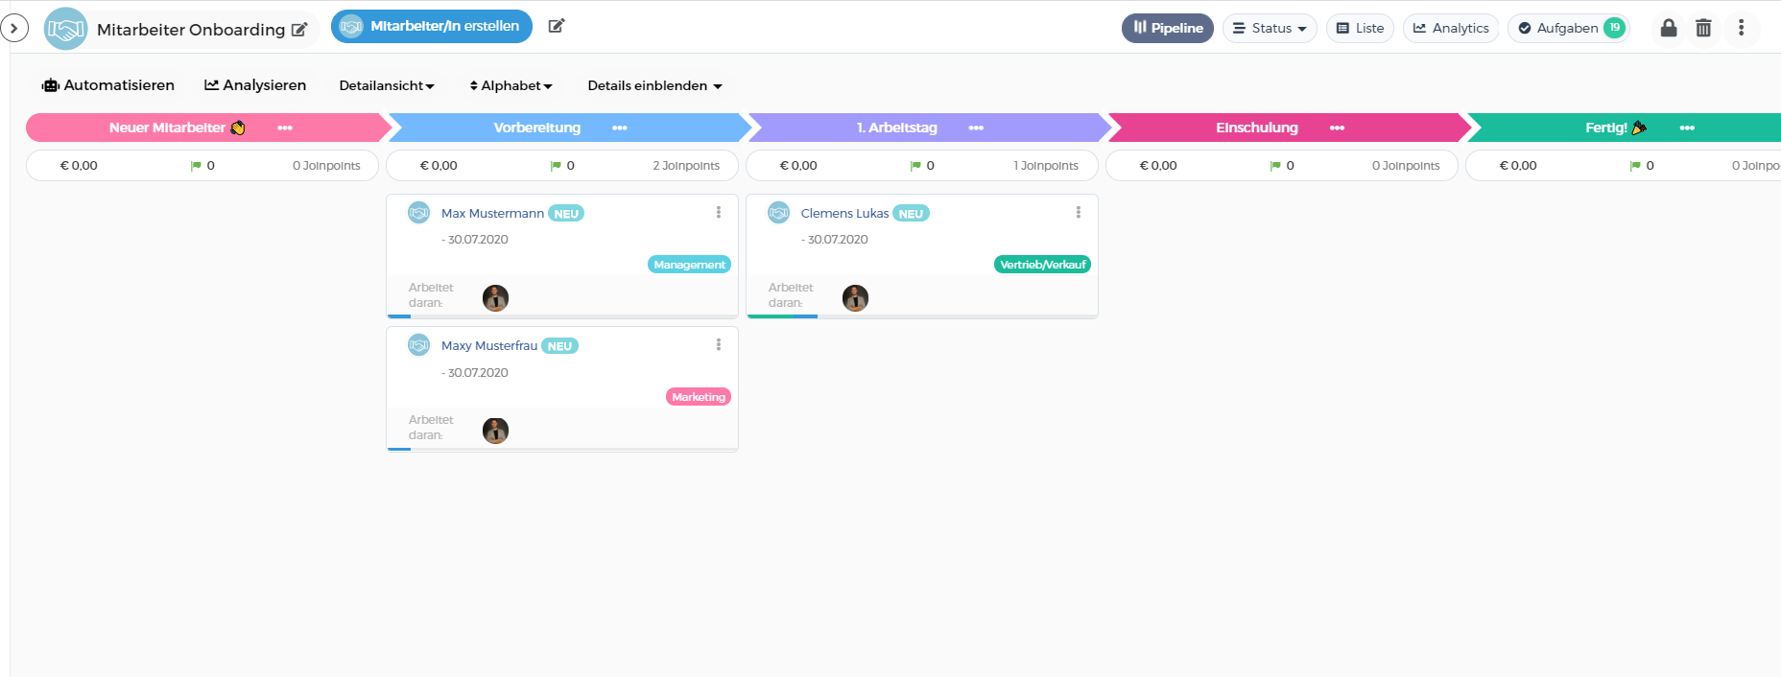Click Max Mustermann handshake avatar icon
Viewport: 1781px width, 677px height.
[x=419, y=213]
